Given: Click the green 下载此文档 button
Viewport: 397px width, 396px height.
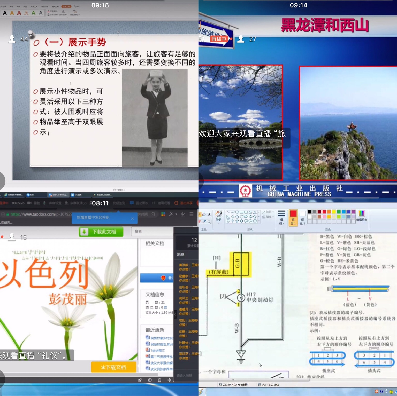Looking at the screenshot, I should pos(101,232).
